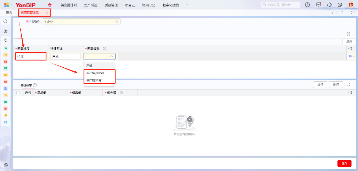Select 严格 option in dropdown list
Screen dimensions: 358x171
click(x=89, y=65)
